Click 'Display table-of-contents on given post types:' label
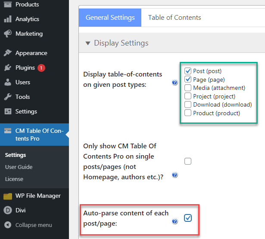Viewport: 265px width, 239px height. point(123,80)
